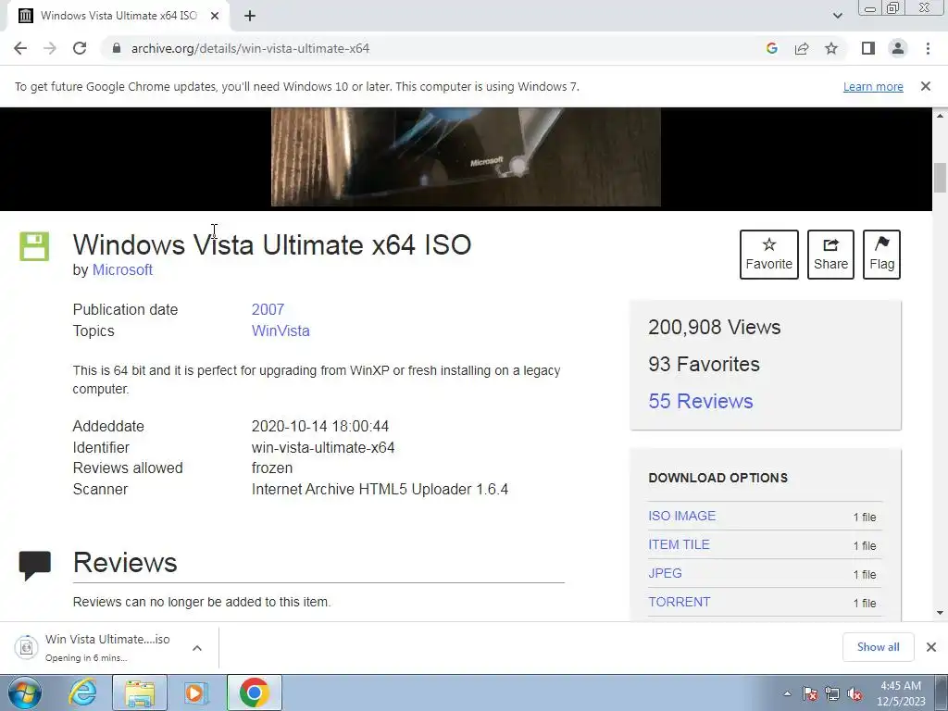Click the Flag button
This screenshot has width=948, height=711.
pyautogui.click(x=881, y=255)
